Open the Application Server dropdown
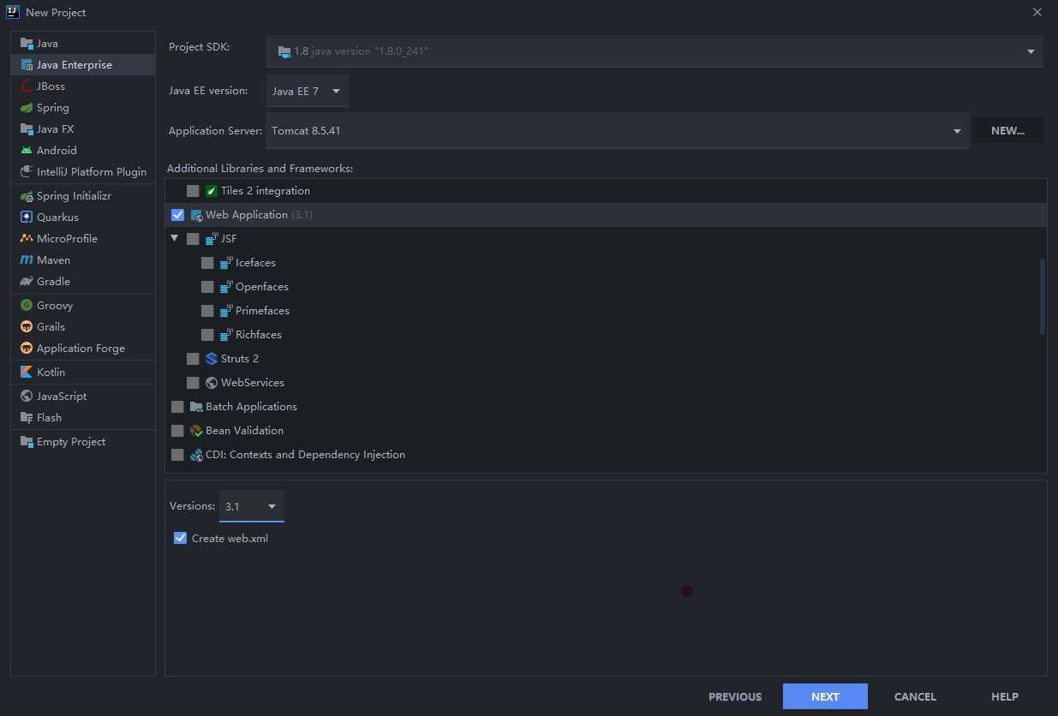 coord(617,131)
